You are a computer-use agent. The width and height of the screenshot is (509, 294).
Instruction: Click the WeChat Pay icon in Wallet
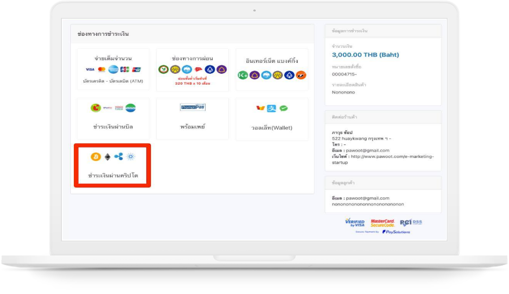[284, 109]
